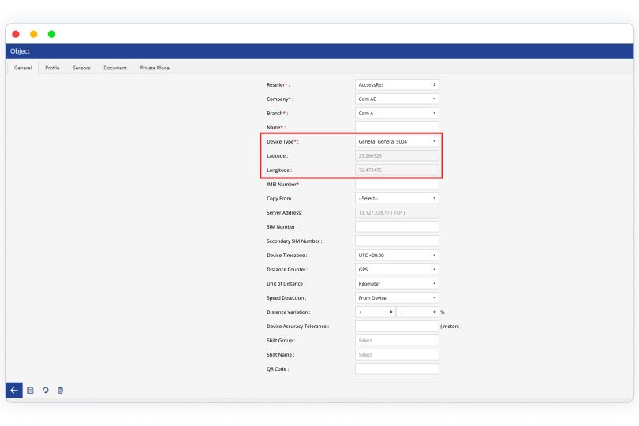Click the save floppy disk icon
The width and height of the screenshot is (639, 426).
coord(30,390)
